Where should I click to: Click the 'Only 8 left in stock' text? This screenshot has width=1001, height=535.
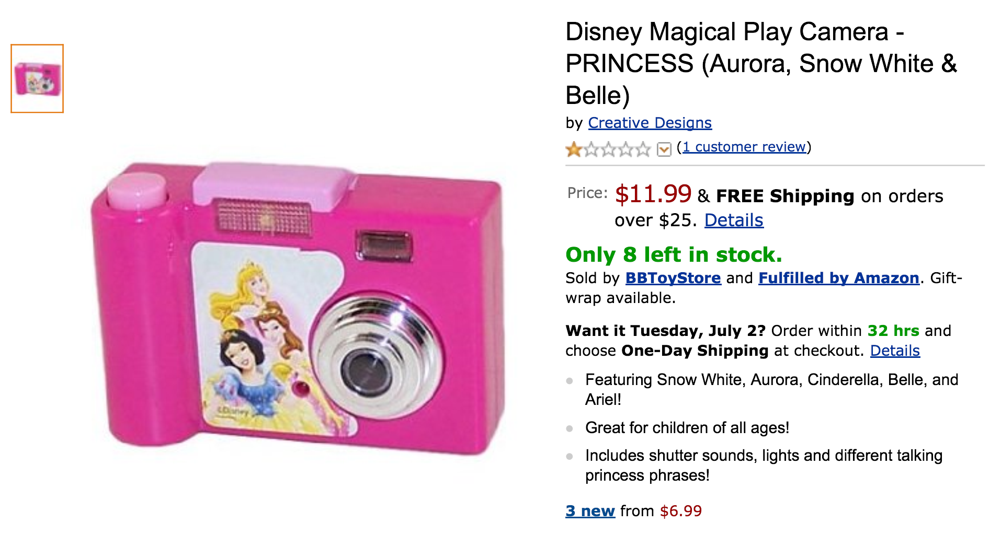[x=674, y=255]
